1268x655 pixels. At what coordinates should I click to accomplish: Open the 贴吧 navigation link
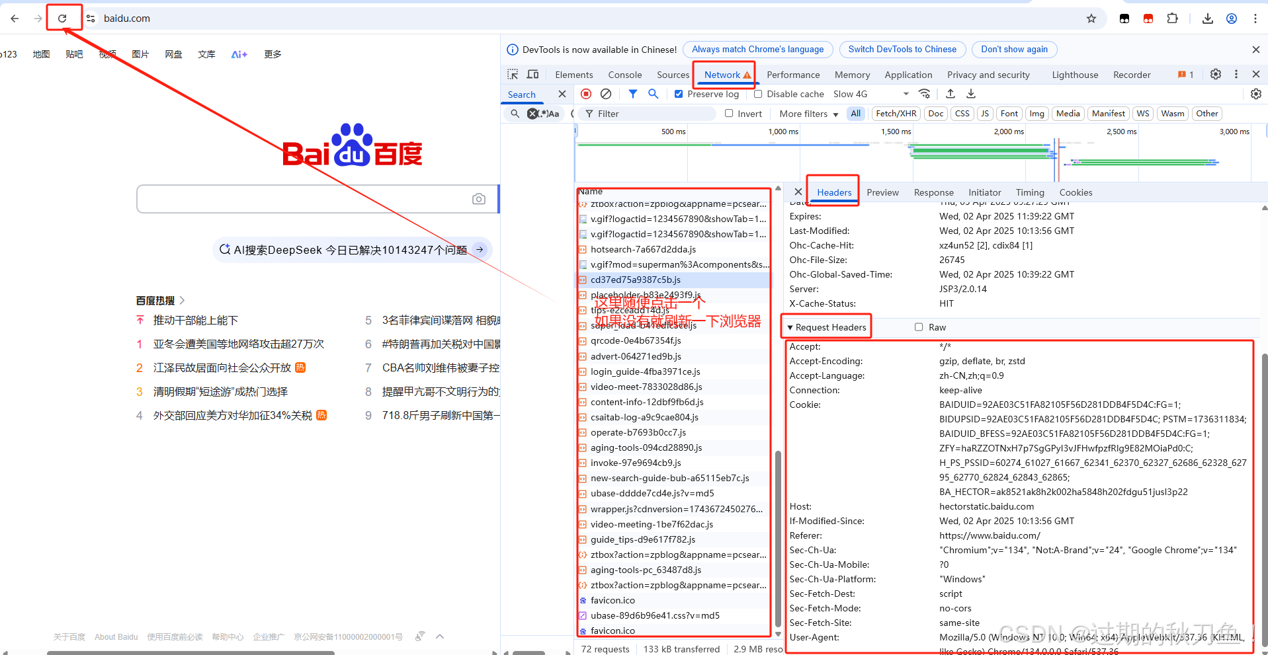[74, 54]
